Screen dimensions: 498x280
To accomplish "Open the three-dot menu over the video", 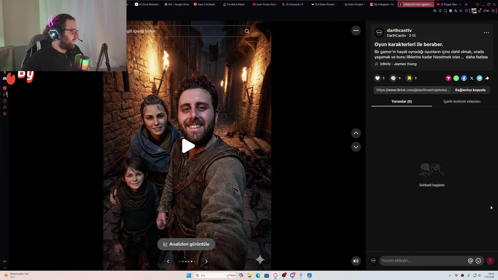I will (356, 30).
